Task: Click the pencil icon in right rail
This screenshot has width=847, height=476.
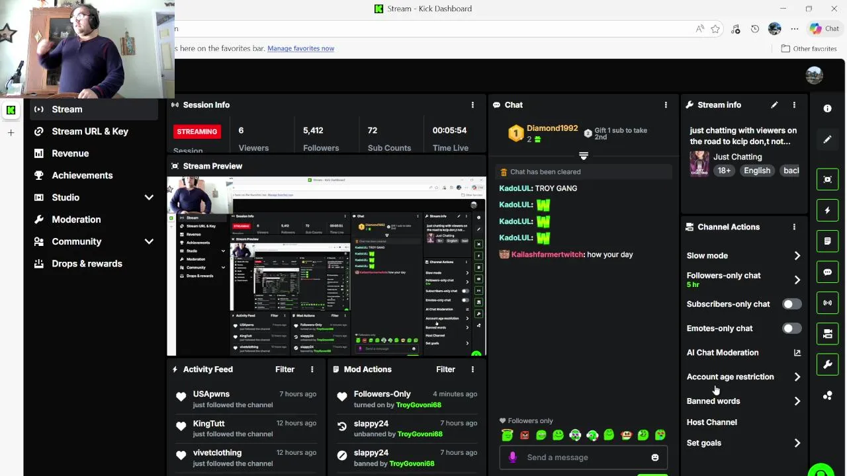Action: pyautogui.click(x=827, y=139)
